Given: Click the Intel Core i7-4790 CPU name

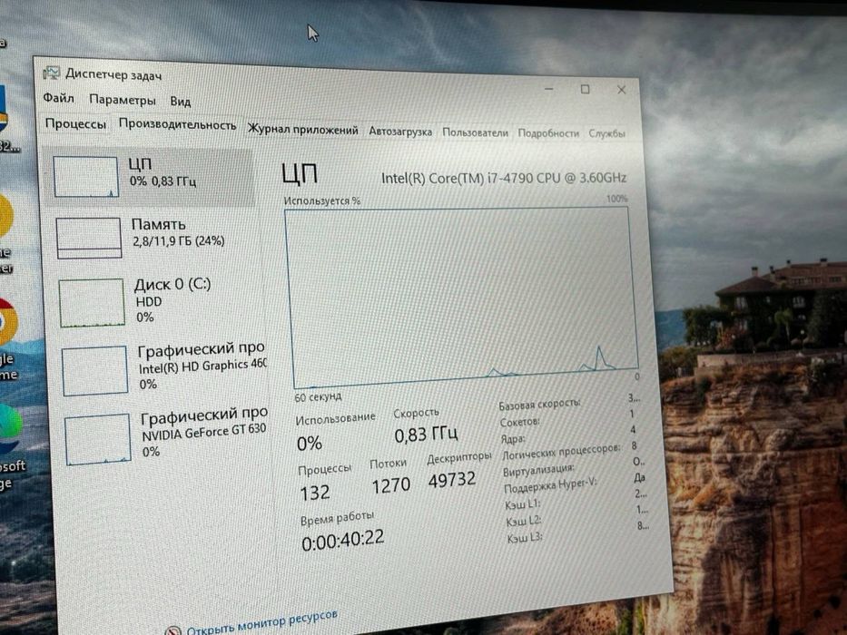Looking at the screenshot, I should click(x=504, y=178).
